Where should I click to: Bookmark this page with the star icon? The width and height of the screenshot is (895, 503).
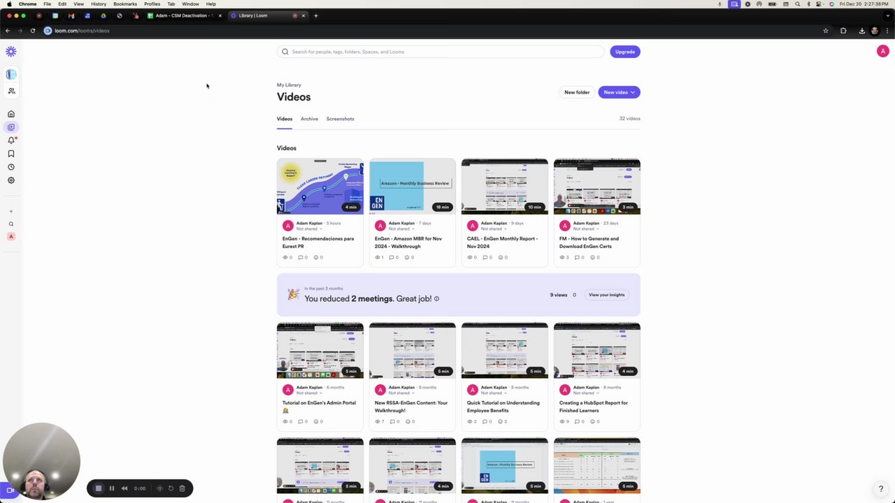826,31
